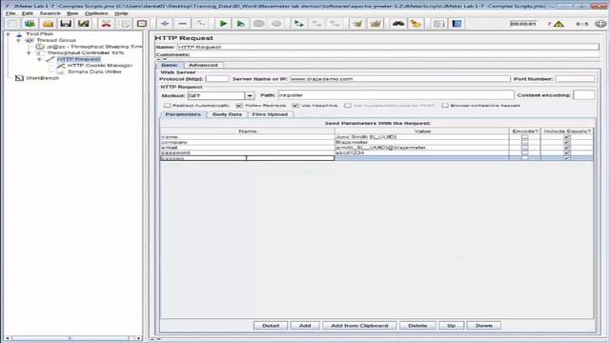Click the Clear All double broom icon
610x343 pixels.
point(376,24)
